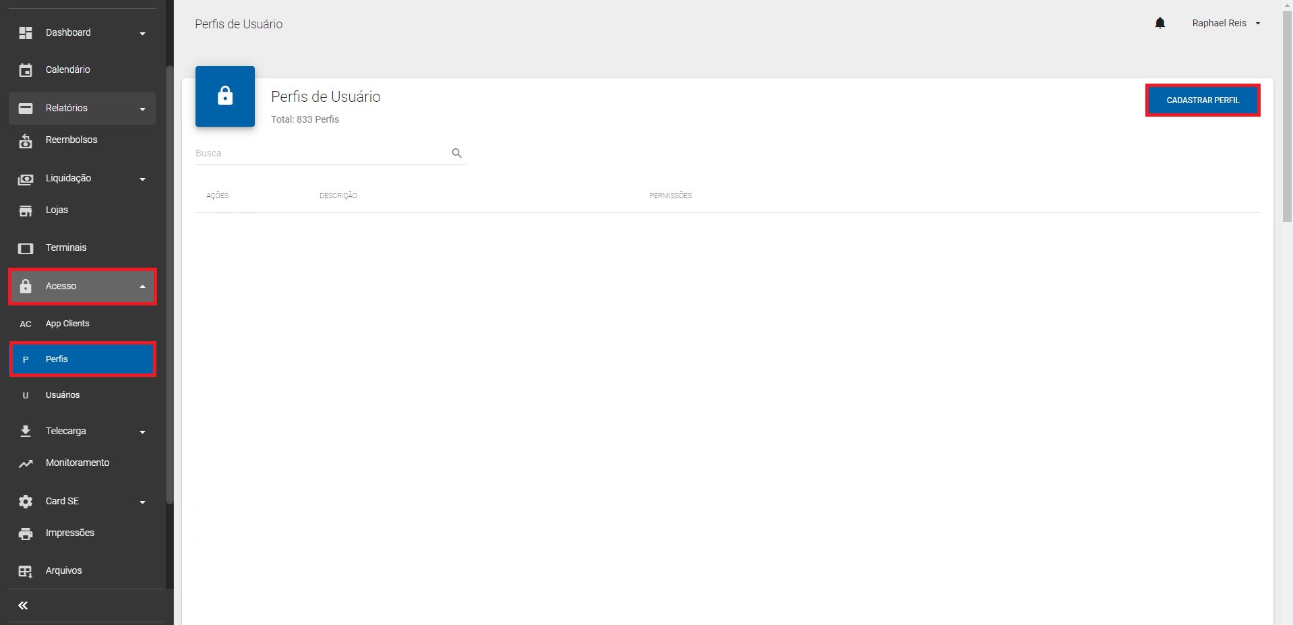Viewport: 1293px width, 625px height.
Task: Click the Reembolsos icon in sidebar
Action: [26, 140]
